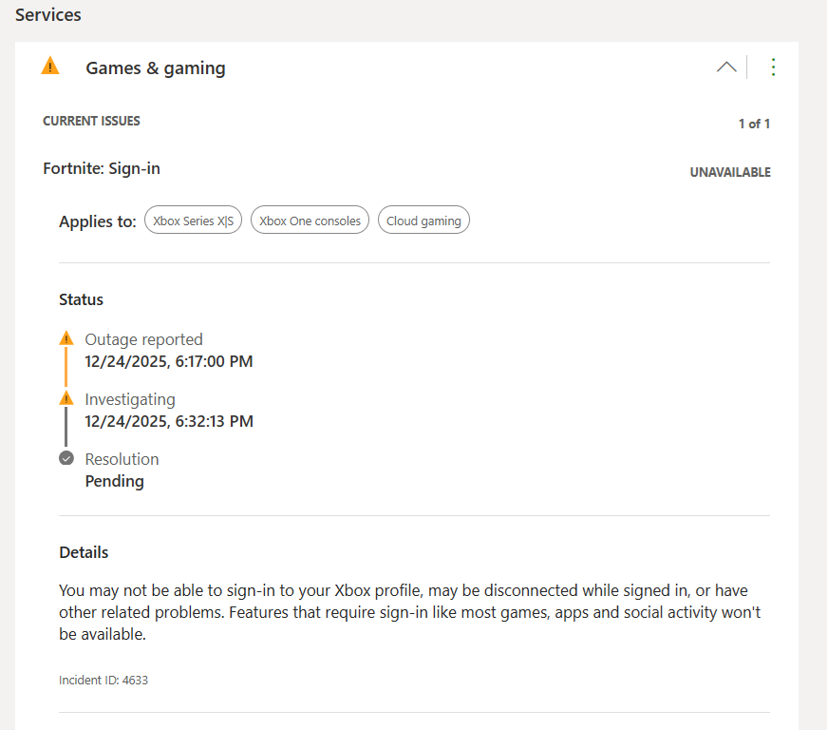Click the Outage reported warning icon
The height and width of the screenshot is (730, 827).
click(66, 337)
